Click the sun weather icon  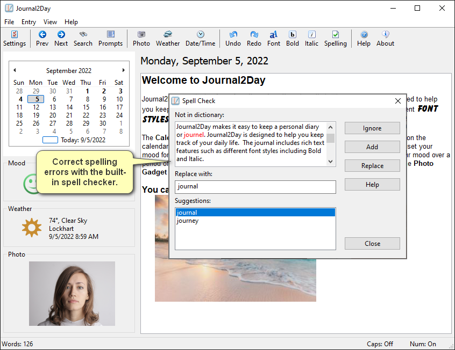coord(32,228)
